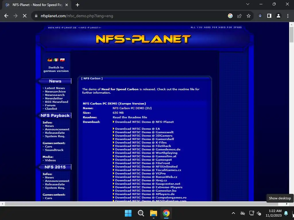Click the Google icon in the address bar
Image resolution: width=294 pixels, height=220 pixels.
tap(230, 16)
